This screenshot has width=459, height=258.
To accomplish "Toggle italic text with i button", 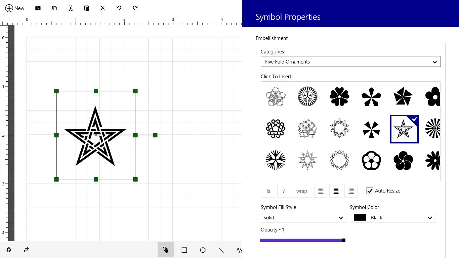I will click(283, 191).
